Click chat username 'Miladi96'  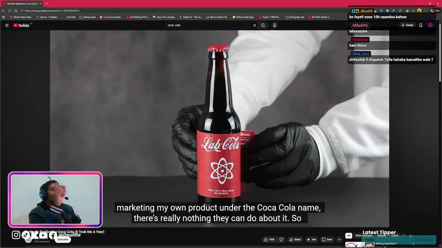(x=360, y=25)
